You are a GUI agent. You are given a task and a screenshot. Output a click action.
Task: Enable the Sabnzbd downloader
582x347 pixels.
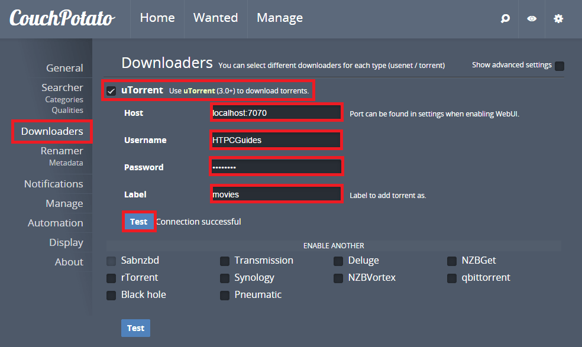point(111,261)
